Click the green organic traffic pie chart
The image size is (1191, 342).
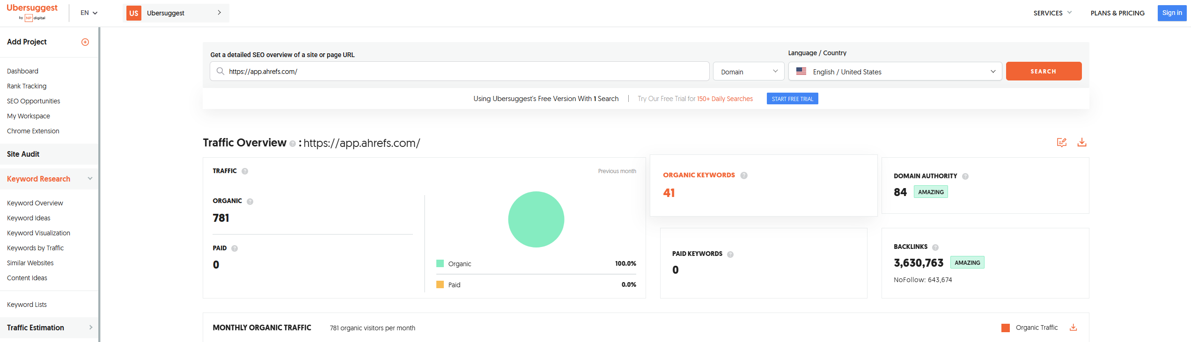[x=537, y=219]
